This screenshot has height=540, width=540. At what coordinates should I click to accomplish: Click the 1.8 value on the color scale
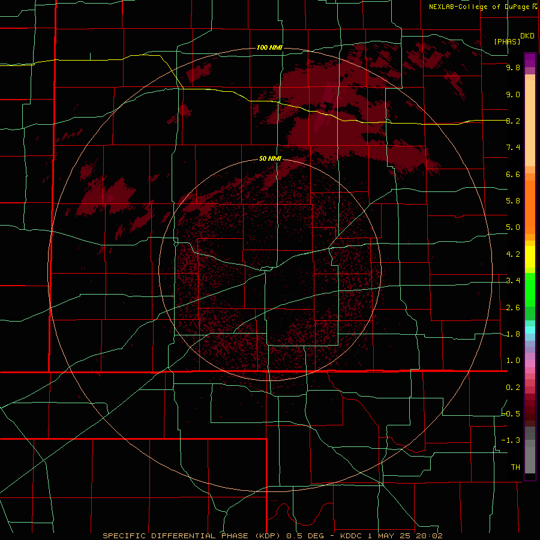[x=513, y=334]
